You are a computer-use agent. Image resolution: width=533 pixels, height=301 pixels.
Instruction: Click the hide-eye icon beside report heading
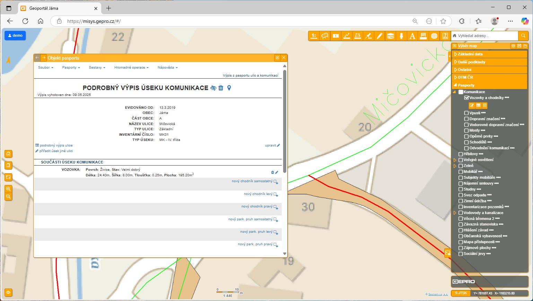pos(213,88)
